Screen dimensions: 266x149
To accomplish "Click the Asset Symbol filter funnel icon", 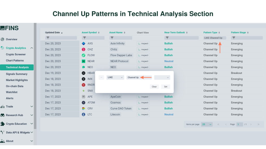I will point(84,38).
